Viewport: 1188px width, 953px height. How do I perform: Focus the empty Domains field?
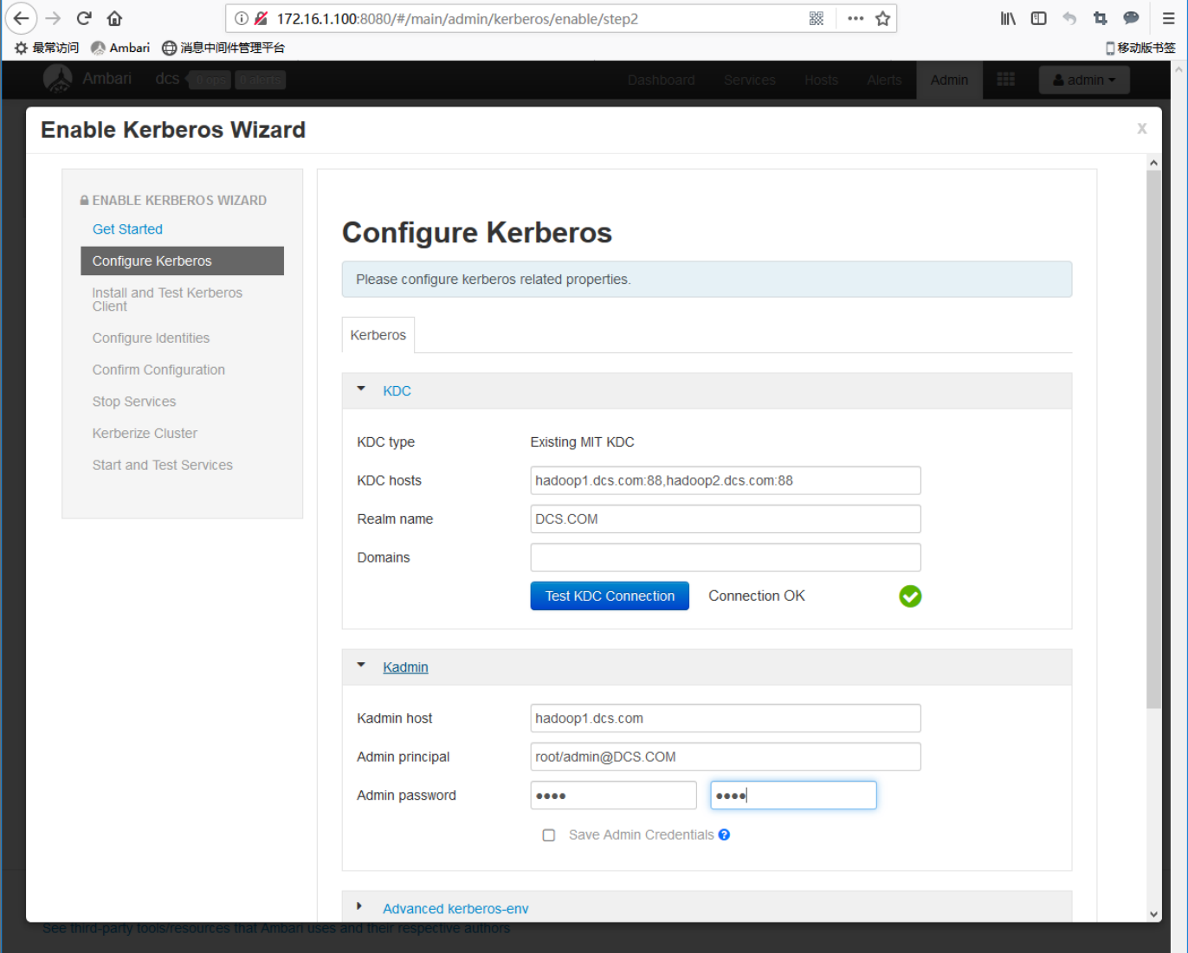pyautogui.click(x=726, y=557)
